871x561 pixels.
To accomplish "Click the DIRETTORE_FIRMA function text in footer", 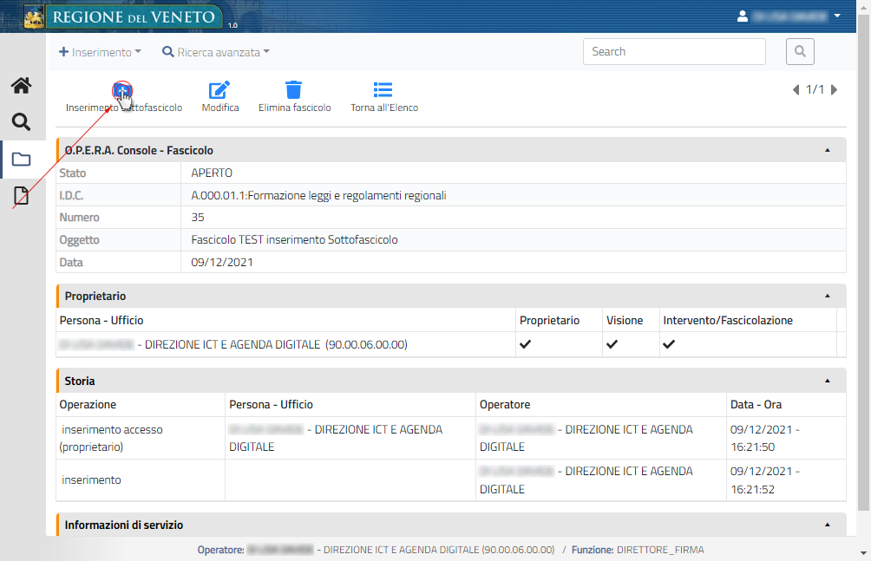I will [660, 550].
